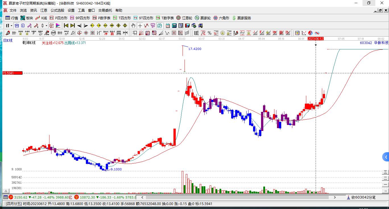The height and width of the screenshot is (209, 389).
Task: Select the hand pan tool
Action: (x=133, y=26)
